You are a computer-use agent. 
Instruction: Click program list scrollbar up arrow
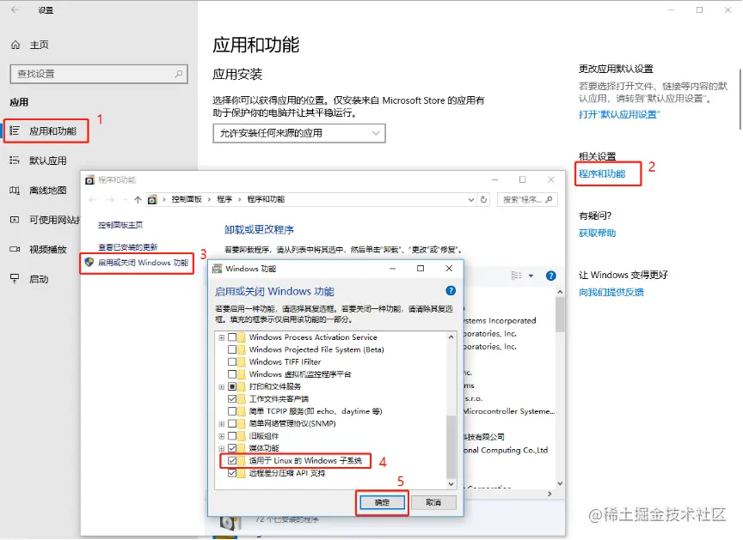point(560,292)
